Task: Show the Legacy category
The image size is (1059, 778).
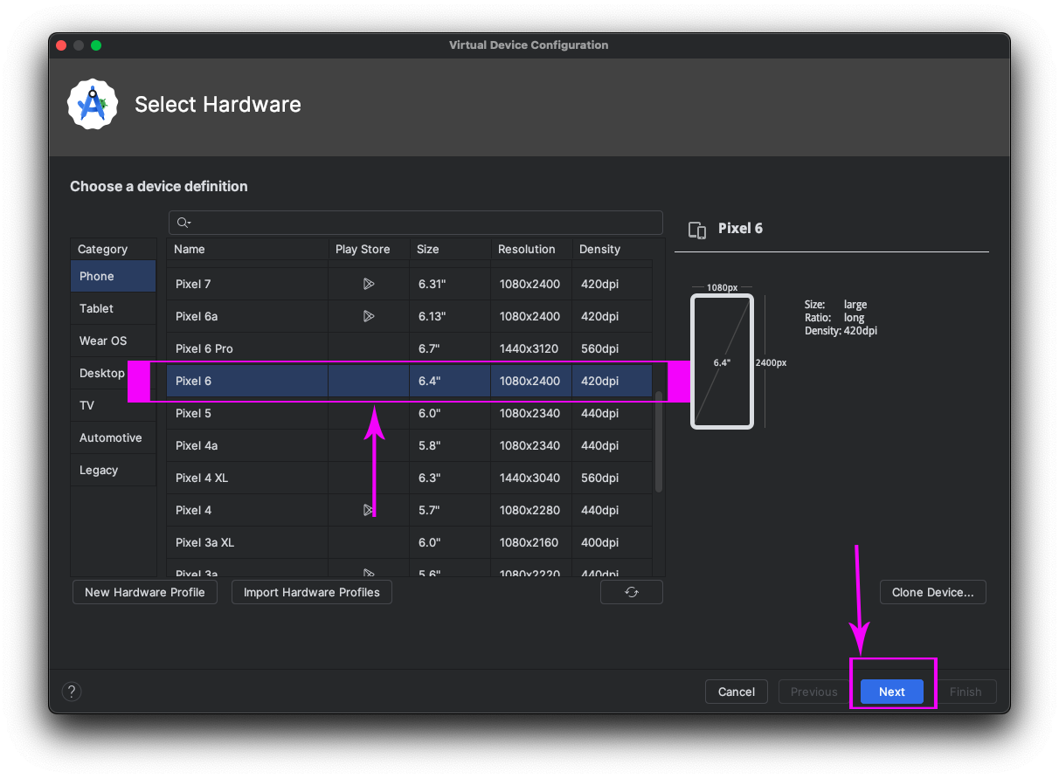Action: pos(114,470)
